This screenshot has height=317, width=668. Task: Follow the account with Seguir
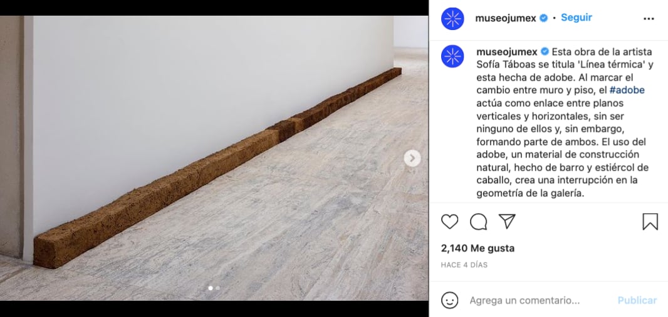point(577,18)
